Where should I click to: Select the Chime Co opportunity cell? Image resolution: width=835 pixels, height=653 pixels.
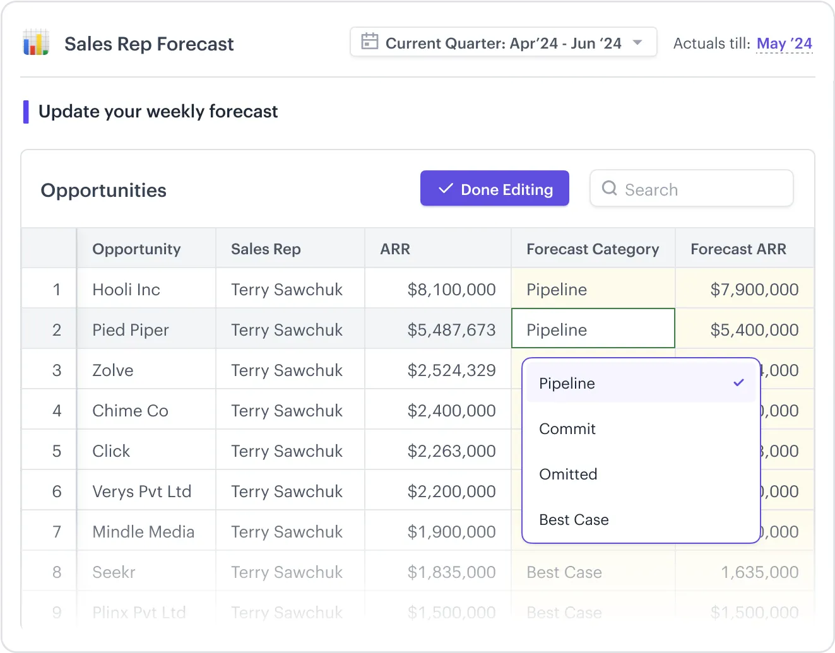point(146,409)
